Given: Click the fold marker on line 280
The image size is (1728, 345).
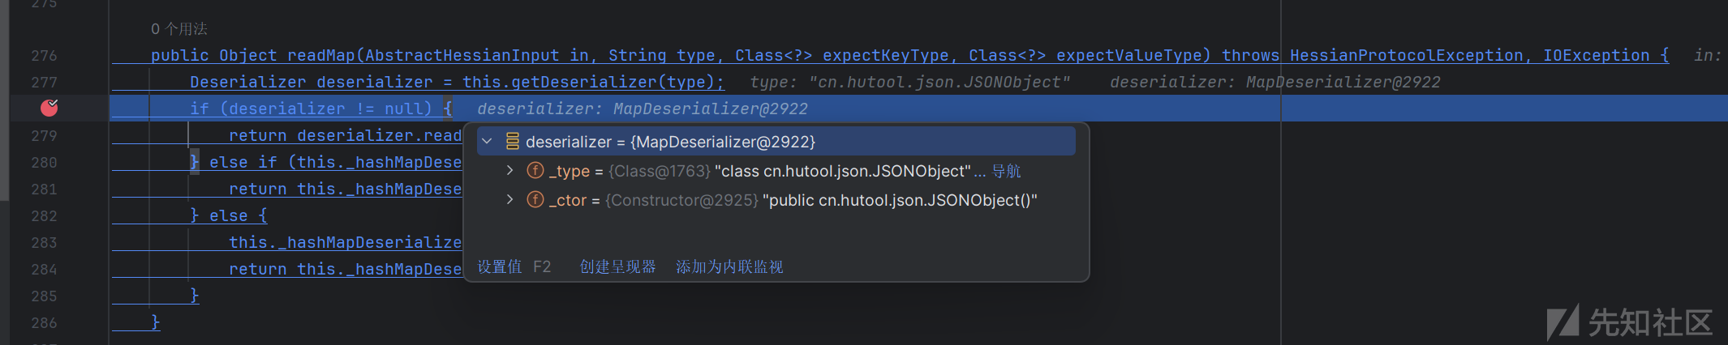Looking at the screenshot, I should tap(194, 162).
